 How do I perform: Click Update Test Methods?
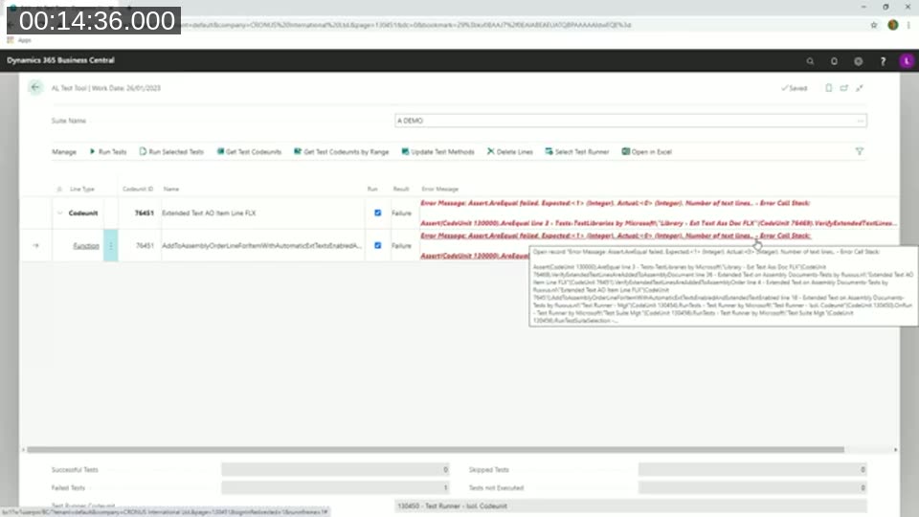point(437,152)
